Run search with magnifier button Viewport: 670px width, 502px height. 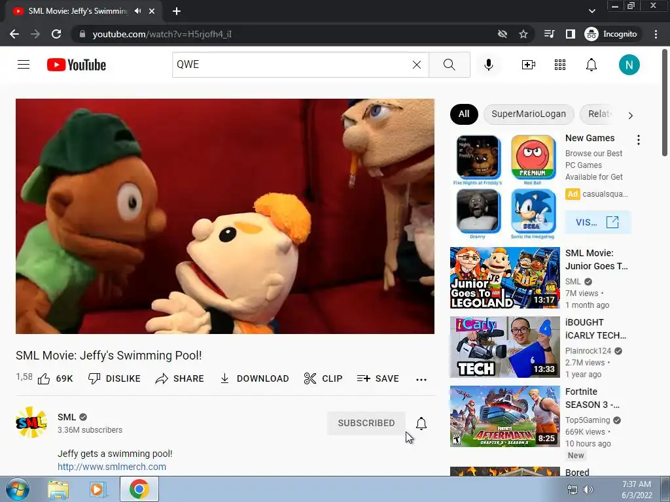click(x=449, y=65)
